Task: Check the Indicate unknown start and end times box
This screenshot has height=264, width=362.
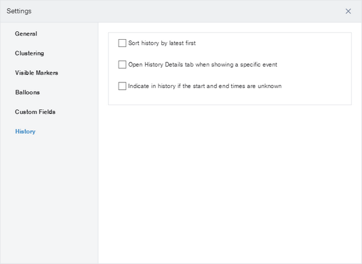Action: pos(122,86)
